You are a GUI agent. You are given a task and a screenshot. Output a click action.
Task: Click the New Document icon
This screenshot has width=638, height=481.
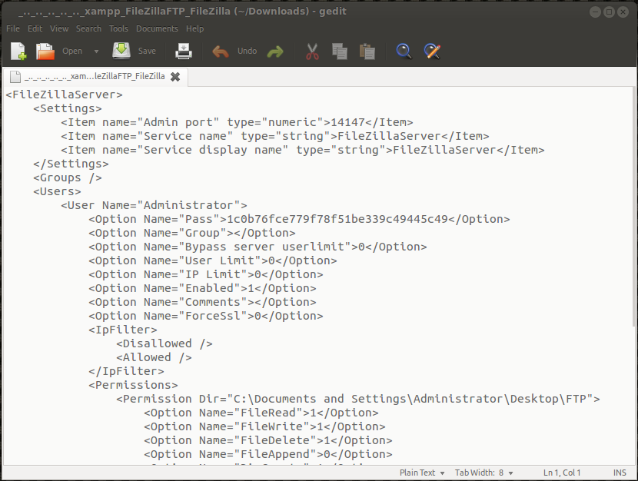(18, 51)
